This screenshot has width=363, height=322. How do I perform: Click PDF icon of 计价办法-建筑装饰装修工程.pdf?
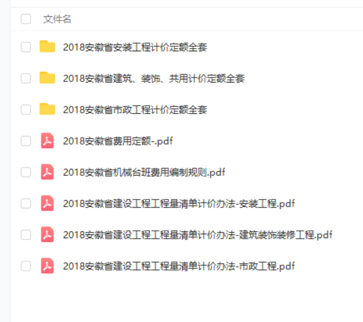point(47,234)
